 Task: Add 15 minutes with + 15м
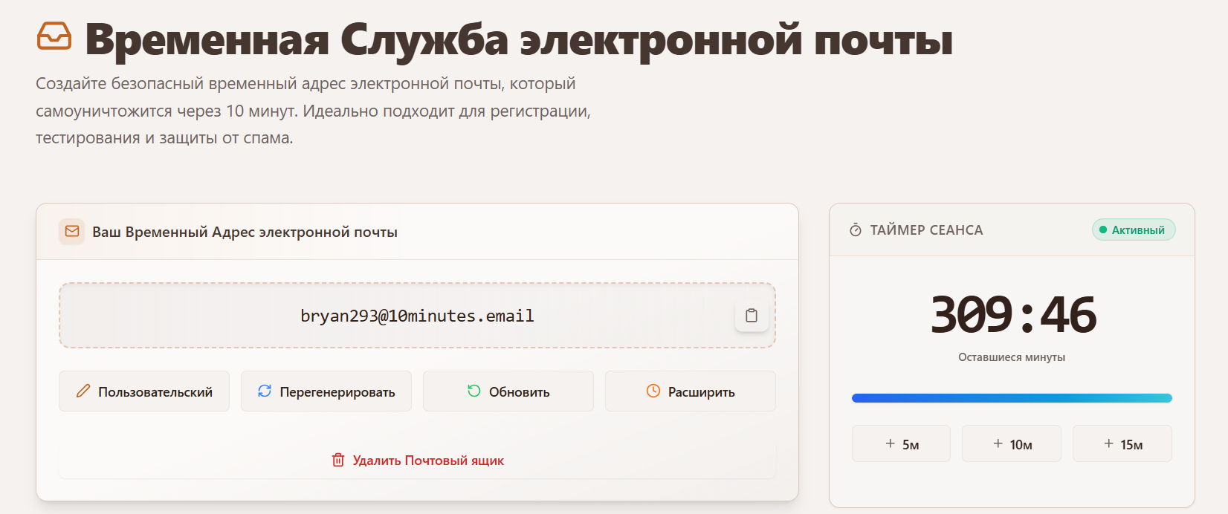click(x=1122, y=443)
